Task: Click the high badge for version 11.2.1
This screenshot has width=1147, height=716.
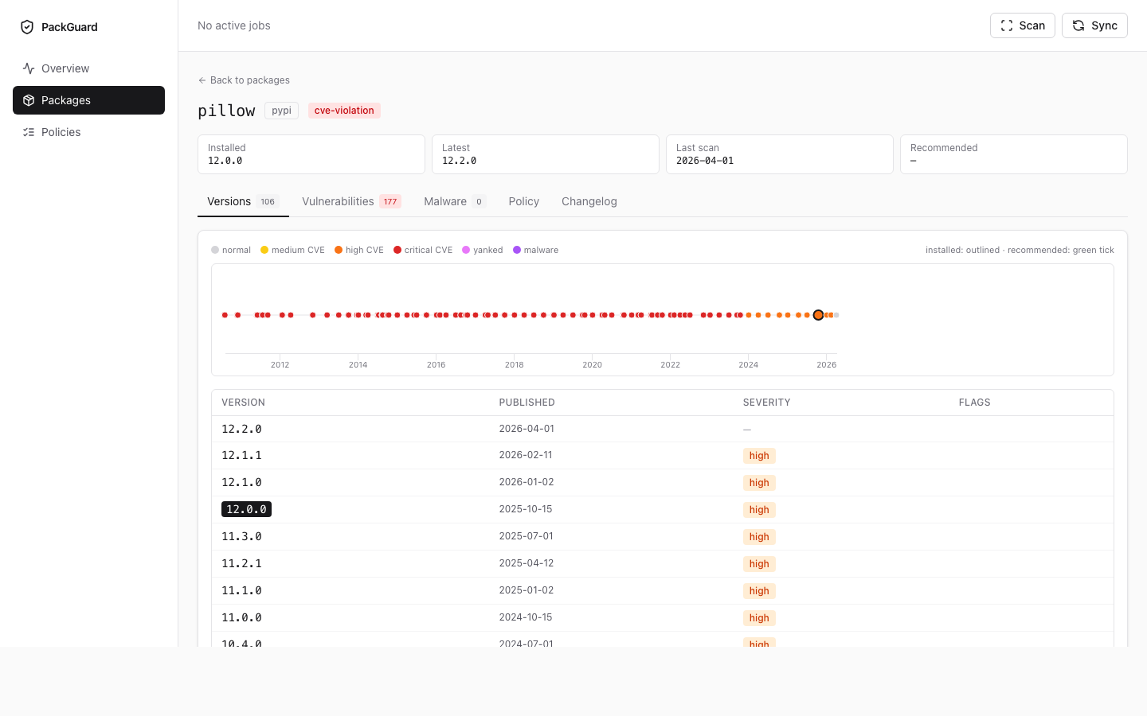Action: pos(759,564)
